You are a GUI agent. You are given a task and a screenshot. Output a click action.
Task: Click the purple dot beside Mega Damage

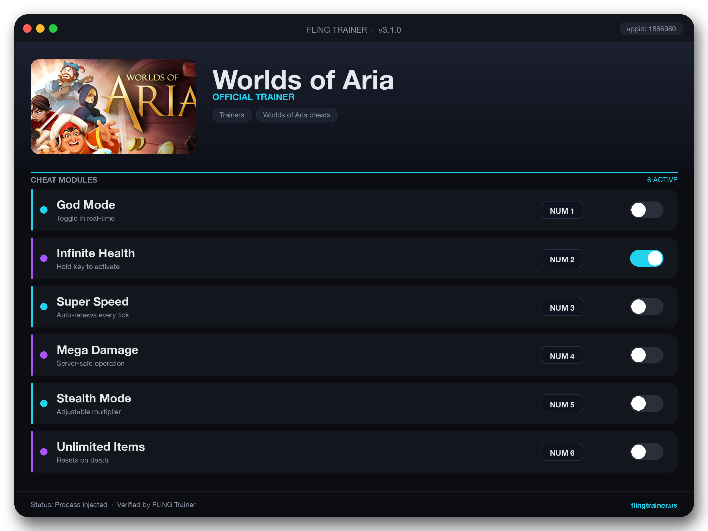coord(44,355)
